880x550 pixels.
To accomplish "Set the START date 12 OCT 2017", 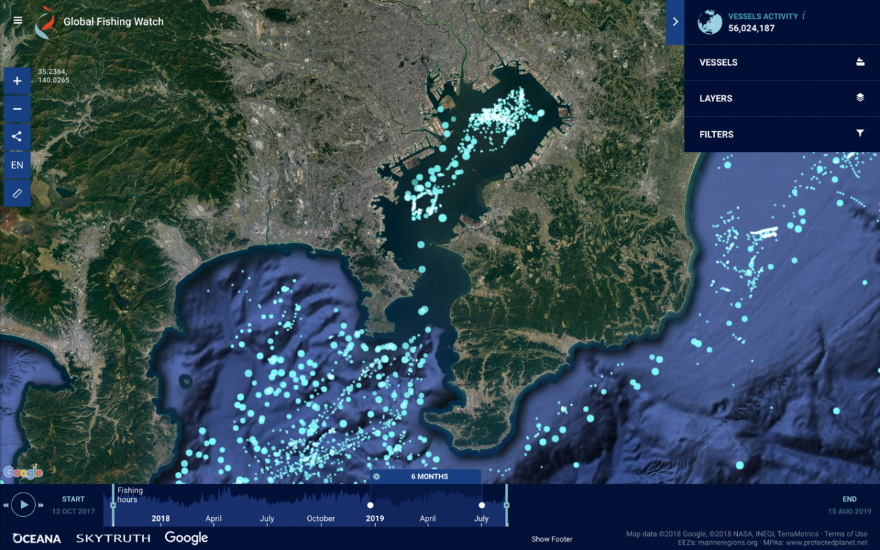I will click(x=73, y=505).
